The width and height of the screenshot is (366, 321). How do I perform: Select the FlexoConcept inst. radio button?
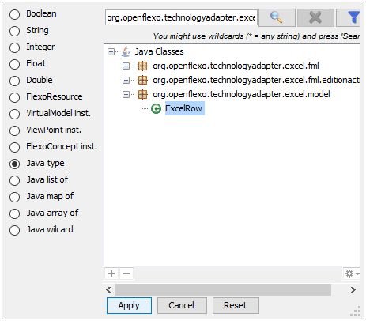pos(14,147)
